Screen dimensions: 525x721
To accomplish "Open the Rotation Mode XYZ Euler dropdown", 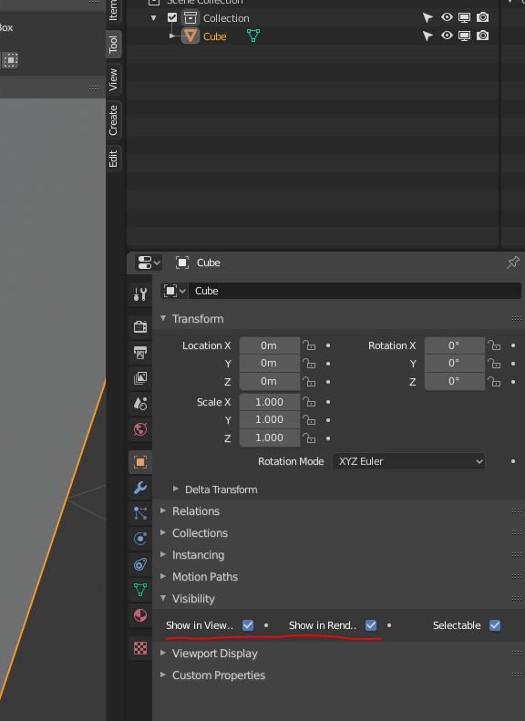I will point(408,461).
